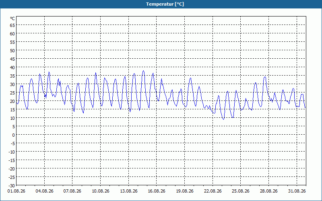The height and width of the screenshot is (201, 322).
Task: Click the 10.08.26 date label
Action: (x=100, y=191)
